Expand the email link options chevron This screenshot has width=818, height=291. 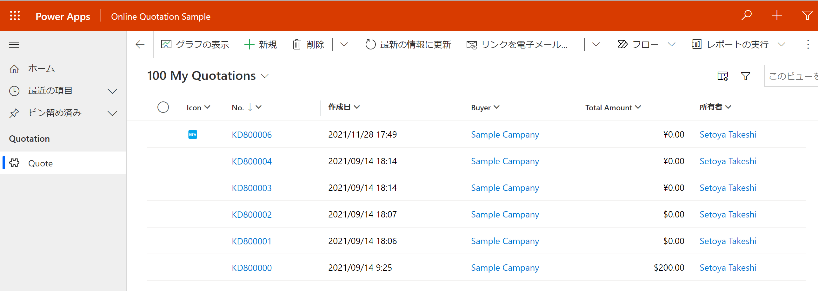[596, 45]
